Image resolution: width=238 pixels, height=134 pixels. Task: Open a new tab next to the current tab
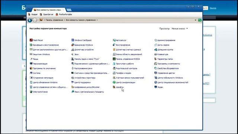[69, 10]
